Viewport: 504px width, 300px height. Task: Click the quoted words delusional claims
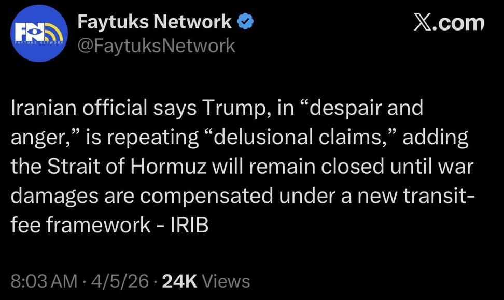point(300,137)
